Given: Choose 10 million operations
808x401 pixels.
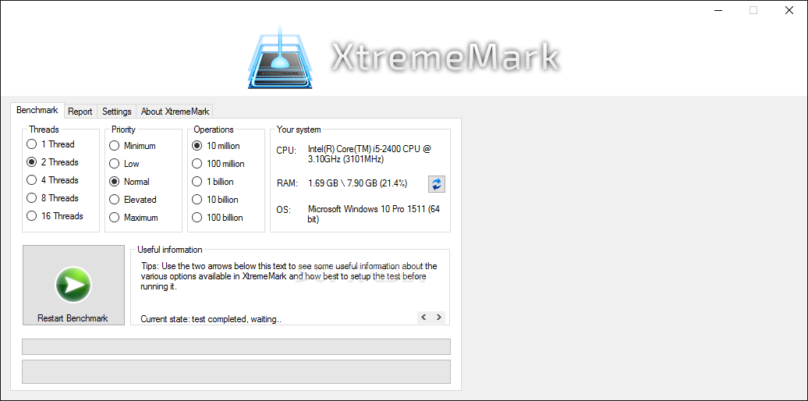Looking at the screenshot, I should 216,146.
